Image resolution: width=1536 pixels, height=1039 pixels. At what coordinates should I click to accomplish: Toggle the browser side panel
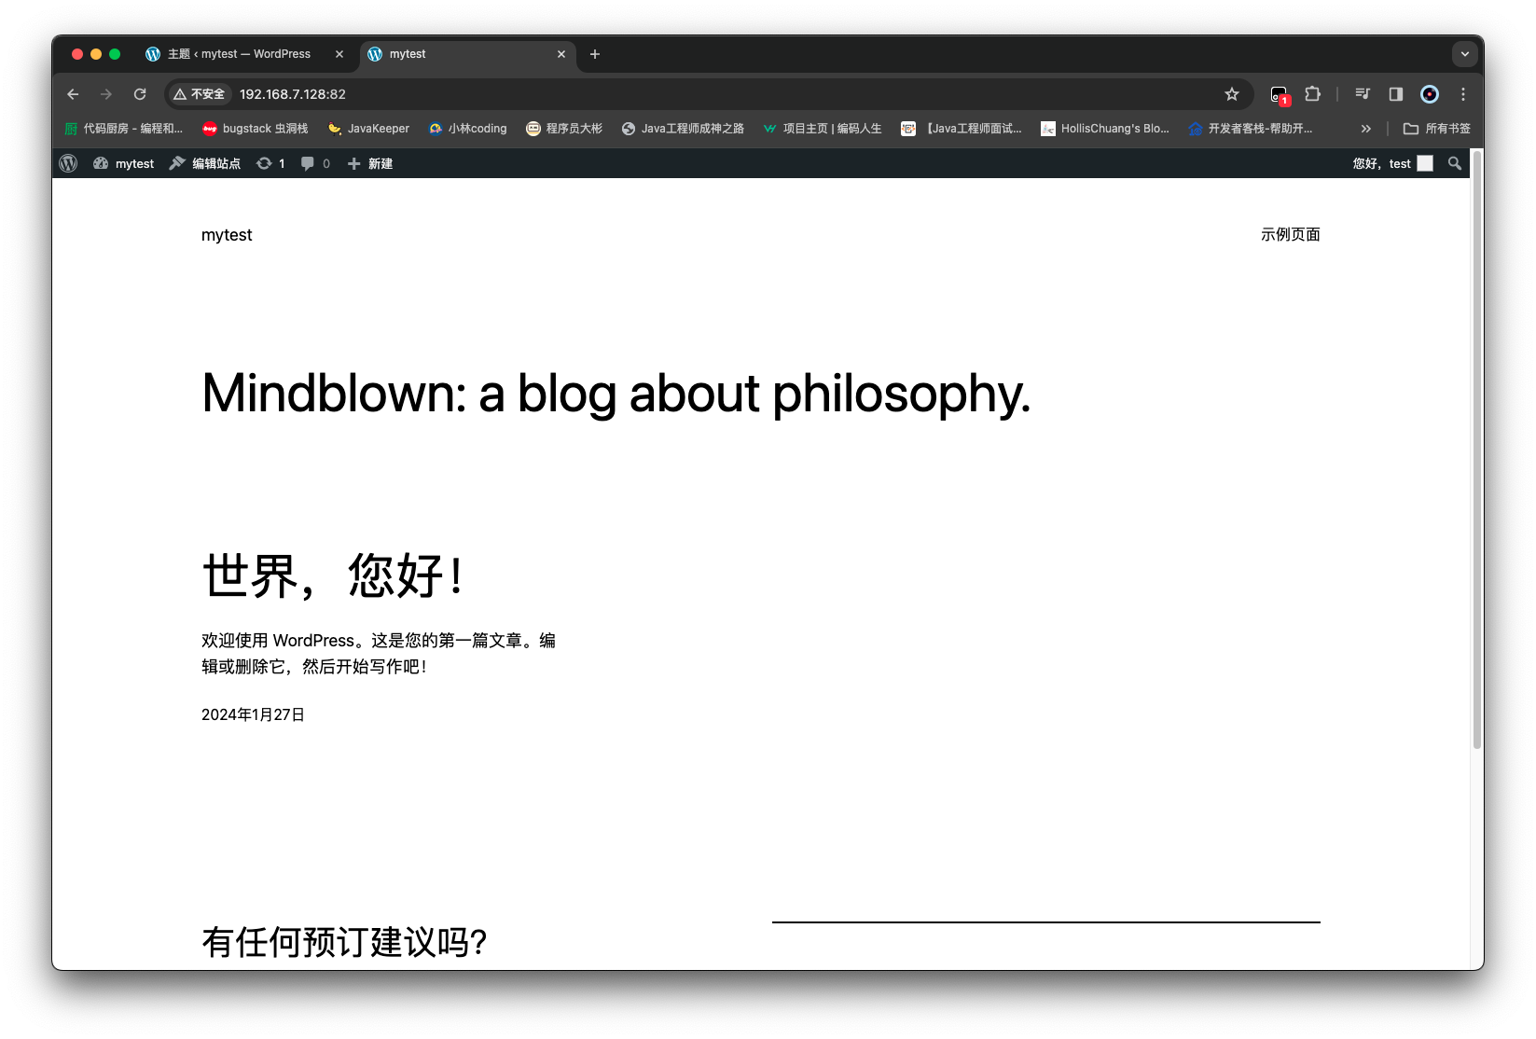pos(1396,94)
